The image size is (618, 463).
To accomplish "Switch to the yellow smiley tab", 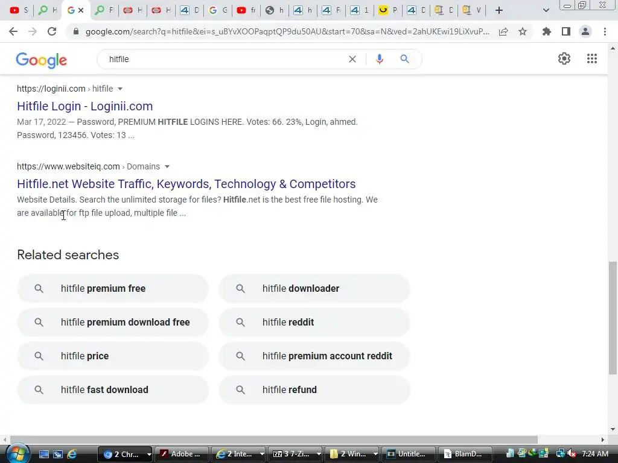I will pyautogui.click(x=387, y=10).
